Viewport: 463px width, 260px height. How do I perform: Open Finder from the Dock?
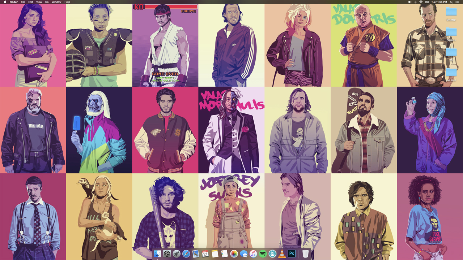[157, 254]
